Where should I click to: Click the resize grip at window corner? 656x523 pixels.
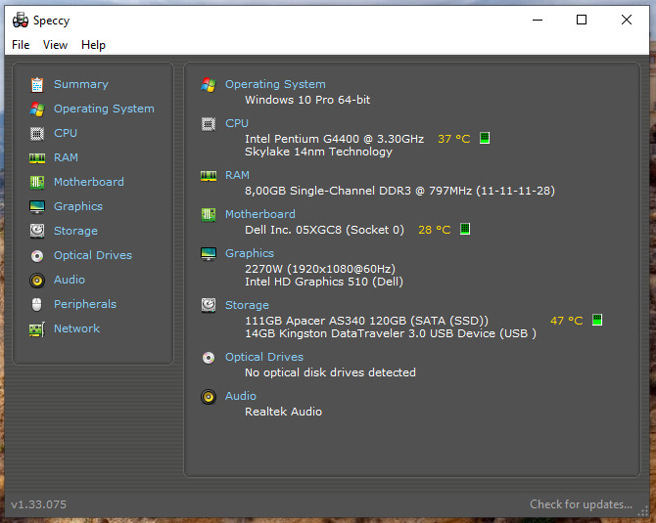point(642,511)
